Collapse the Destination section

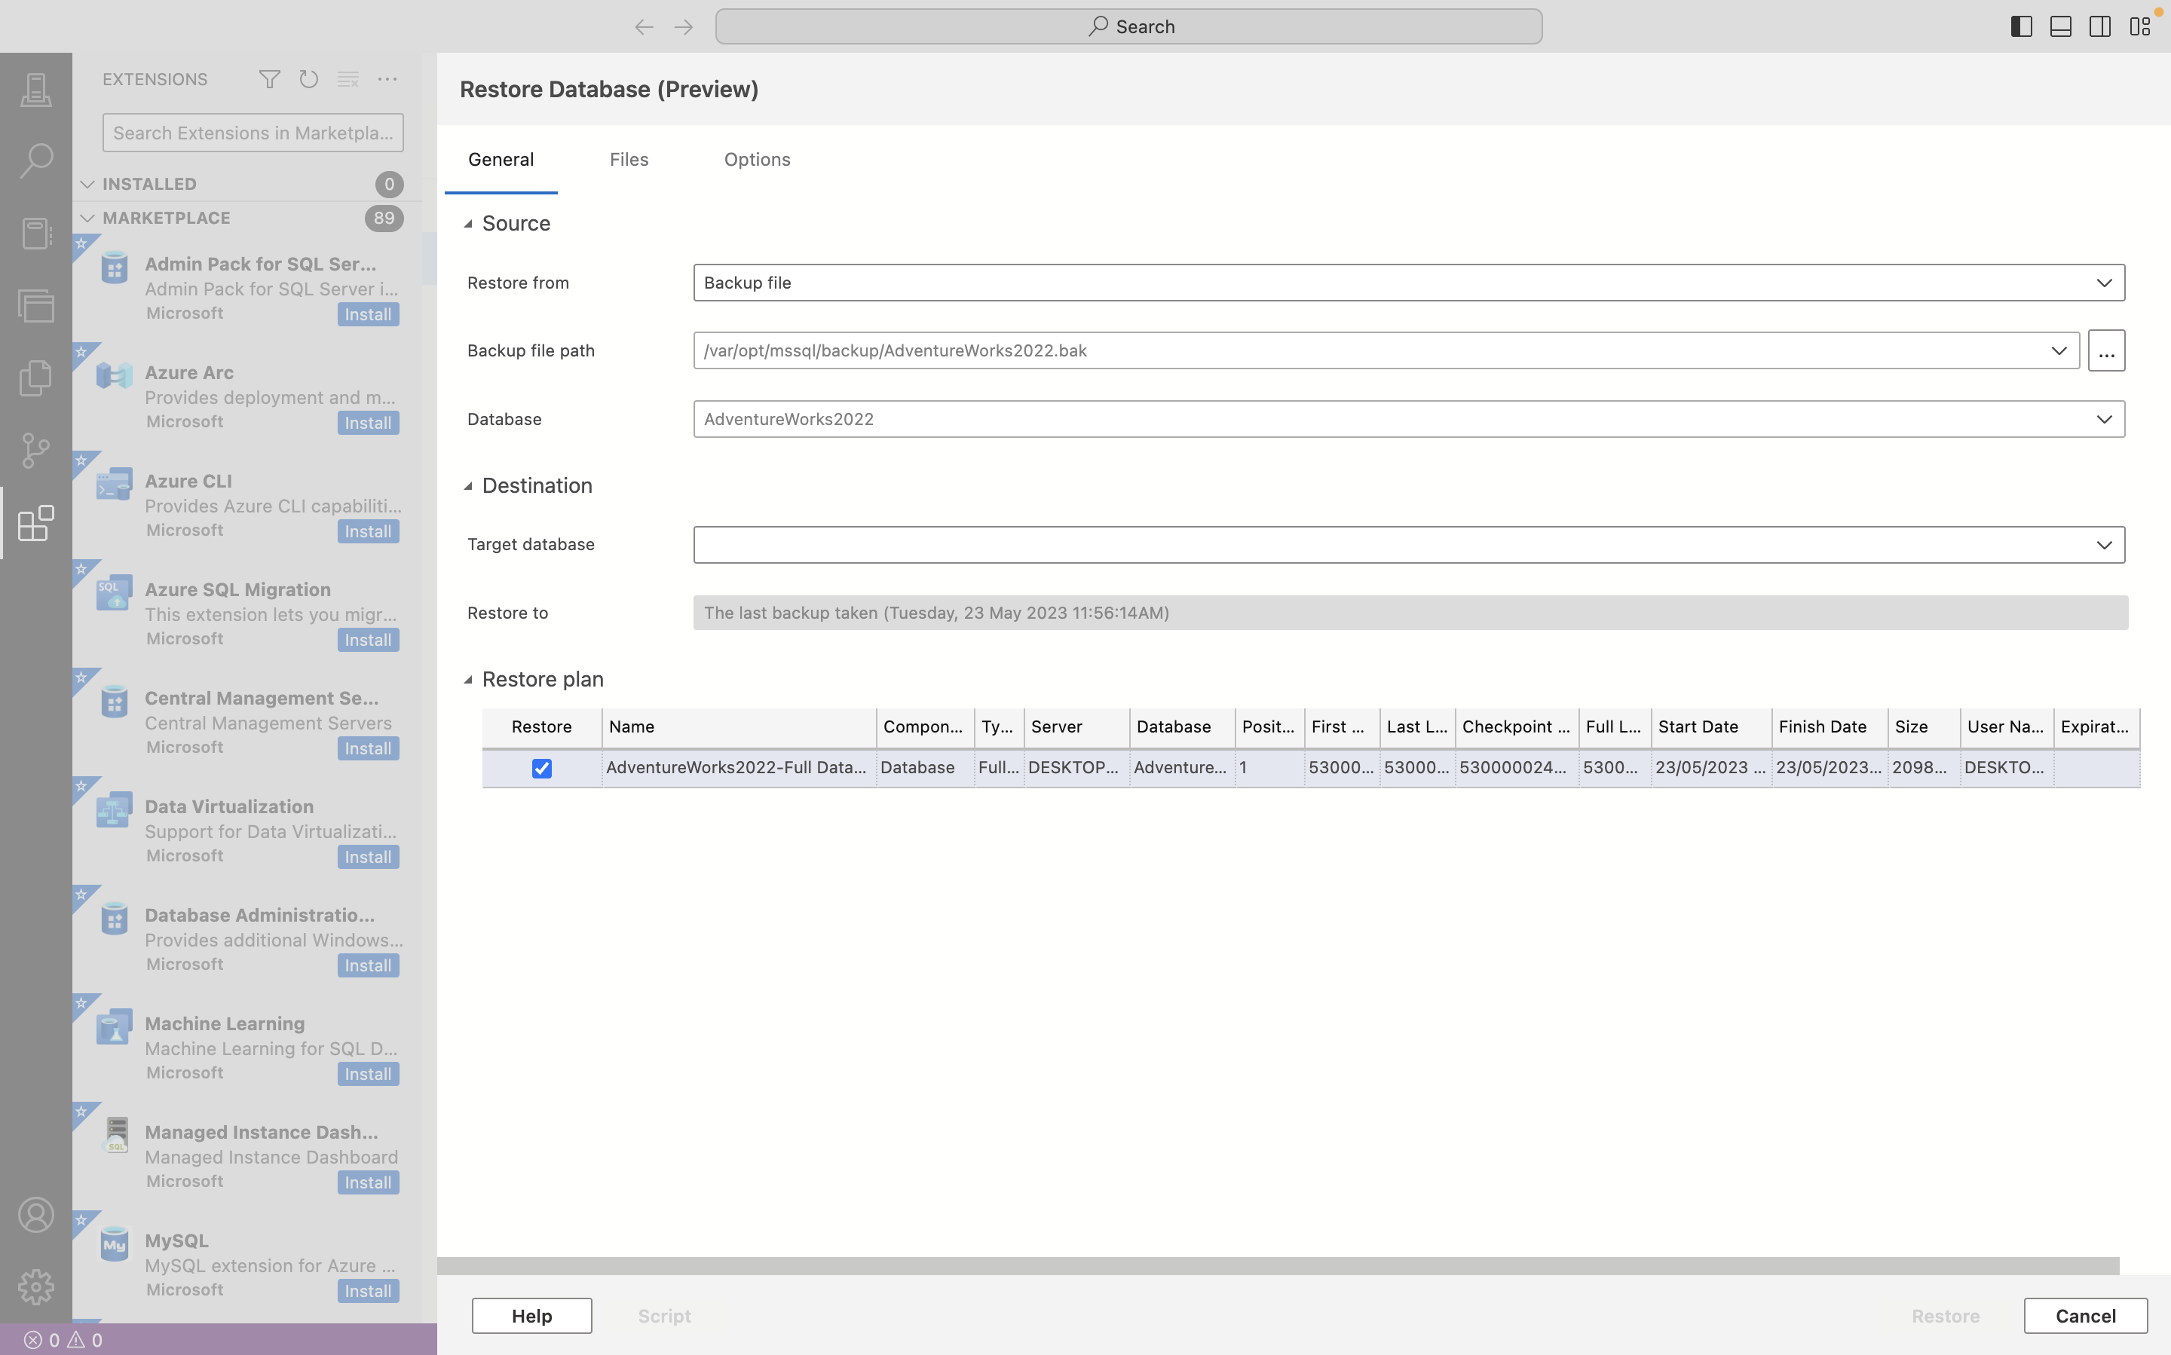pos(468,486)
